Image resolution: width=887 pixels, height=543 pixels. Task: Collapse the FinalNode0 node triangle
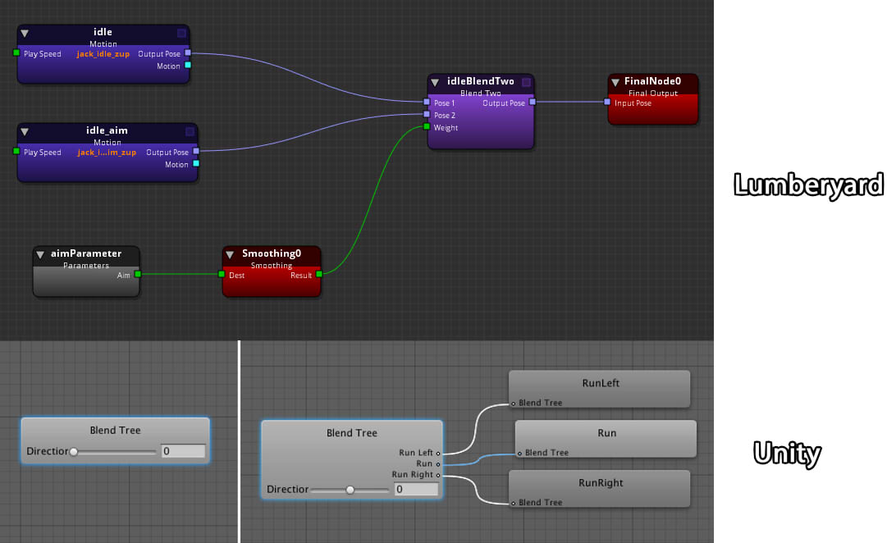[x=615, y=83]
